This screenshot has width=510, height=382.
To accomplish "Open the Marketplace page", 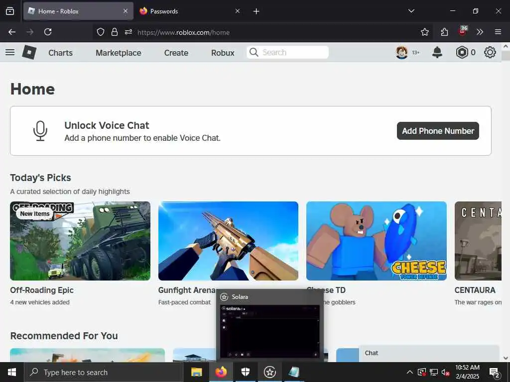I will 119,53.
